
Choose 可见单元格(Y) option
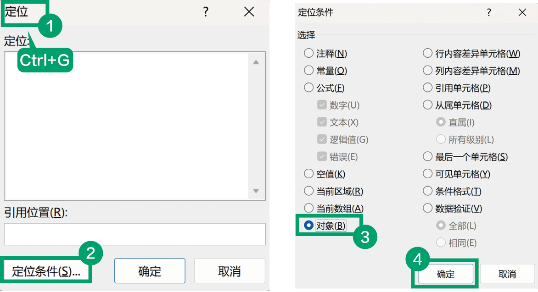click(427, 174)
